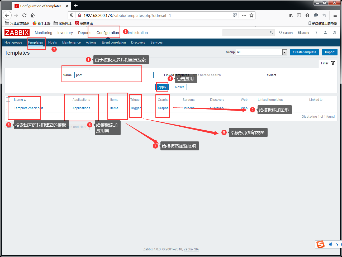This screenshot has height=257, width=342.
Task: Click the Zabbix logout power icon
Action: (334, 32)
